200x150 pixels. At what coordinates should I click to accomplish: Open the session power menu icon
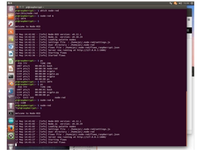[x=192, y=3]
